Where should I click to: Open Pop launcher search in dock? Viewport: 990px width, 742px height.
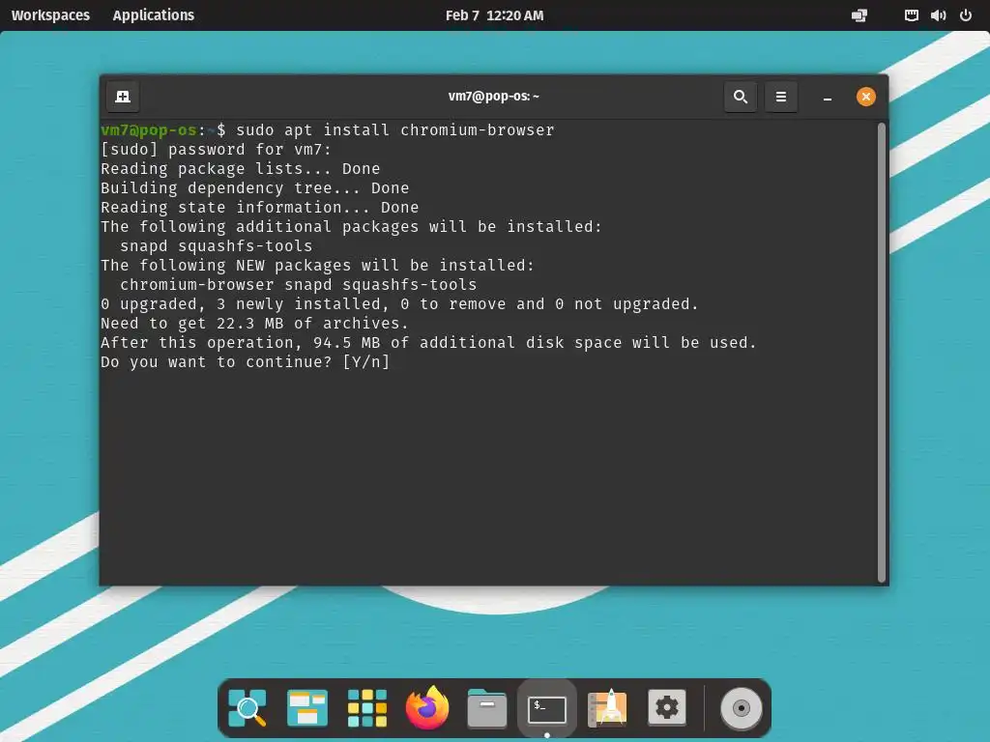click(247, 708)
